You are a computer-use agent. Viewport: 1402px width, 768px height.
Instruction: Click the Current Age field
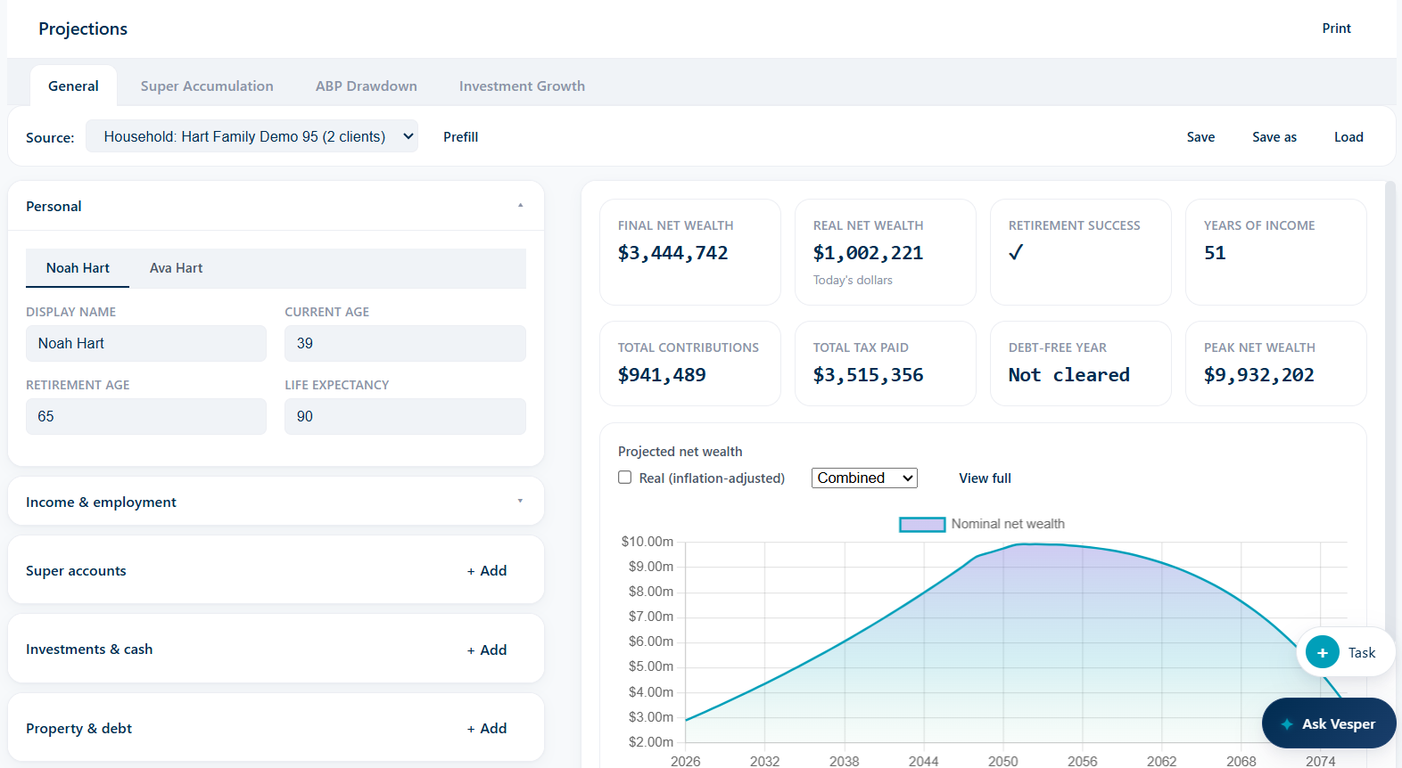coord(405,343)
